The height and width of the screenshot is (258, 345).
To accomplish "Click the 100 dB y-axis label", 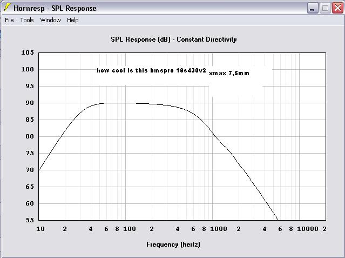I will (28, 69).
